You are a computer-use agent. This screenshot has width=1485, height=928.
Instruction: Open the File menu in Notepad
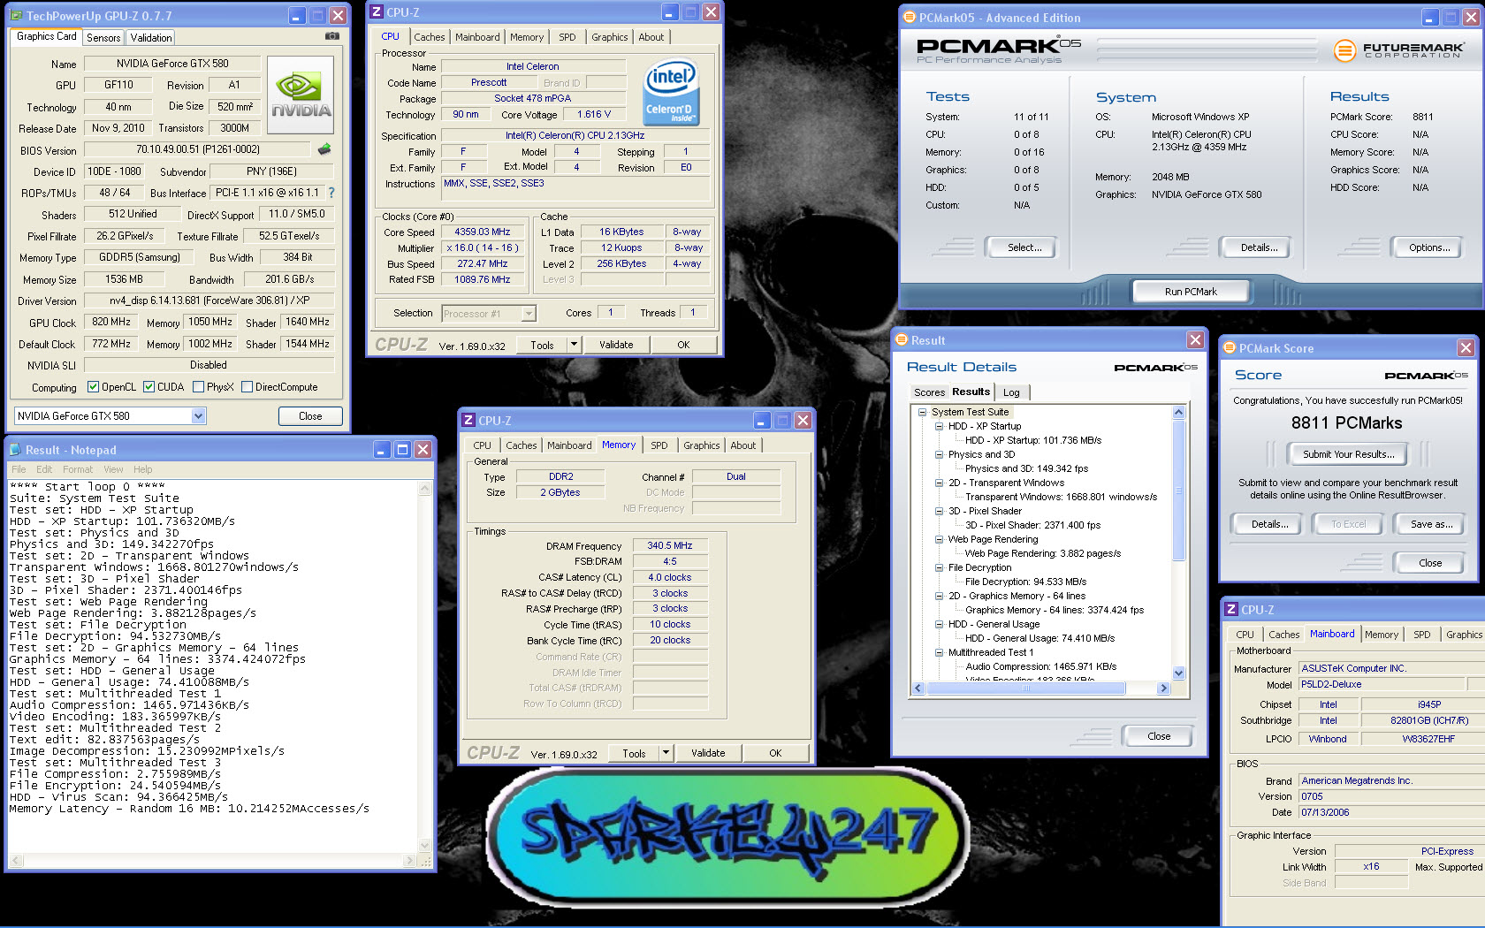click(x=19, y=469)
